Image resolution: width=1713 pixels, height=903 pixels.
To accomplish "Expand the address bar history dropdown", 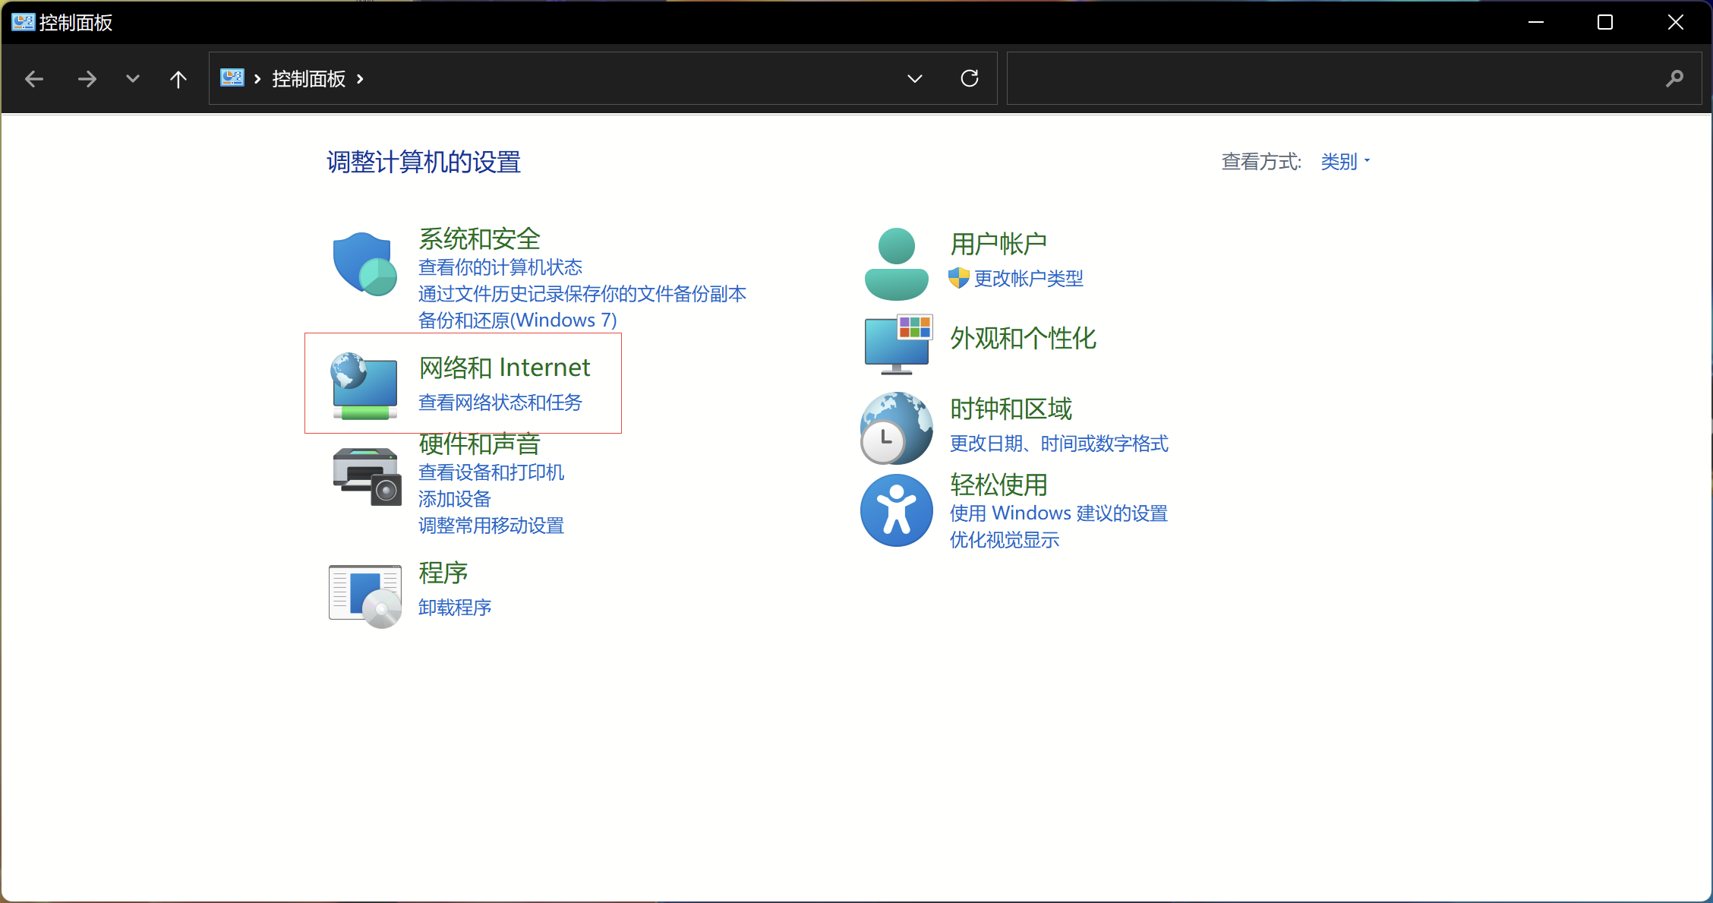I will (914, 78).
